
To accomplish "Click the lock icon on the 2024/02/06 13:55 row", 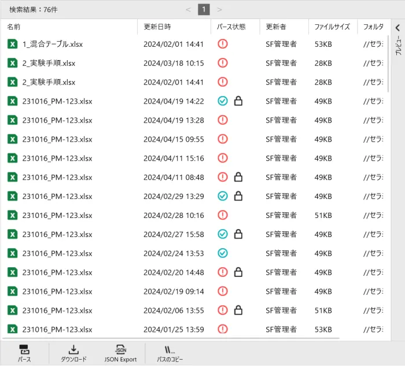I will click(x=238, y=310).
